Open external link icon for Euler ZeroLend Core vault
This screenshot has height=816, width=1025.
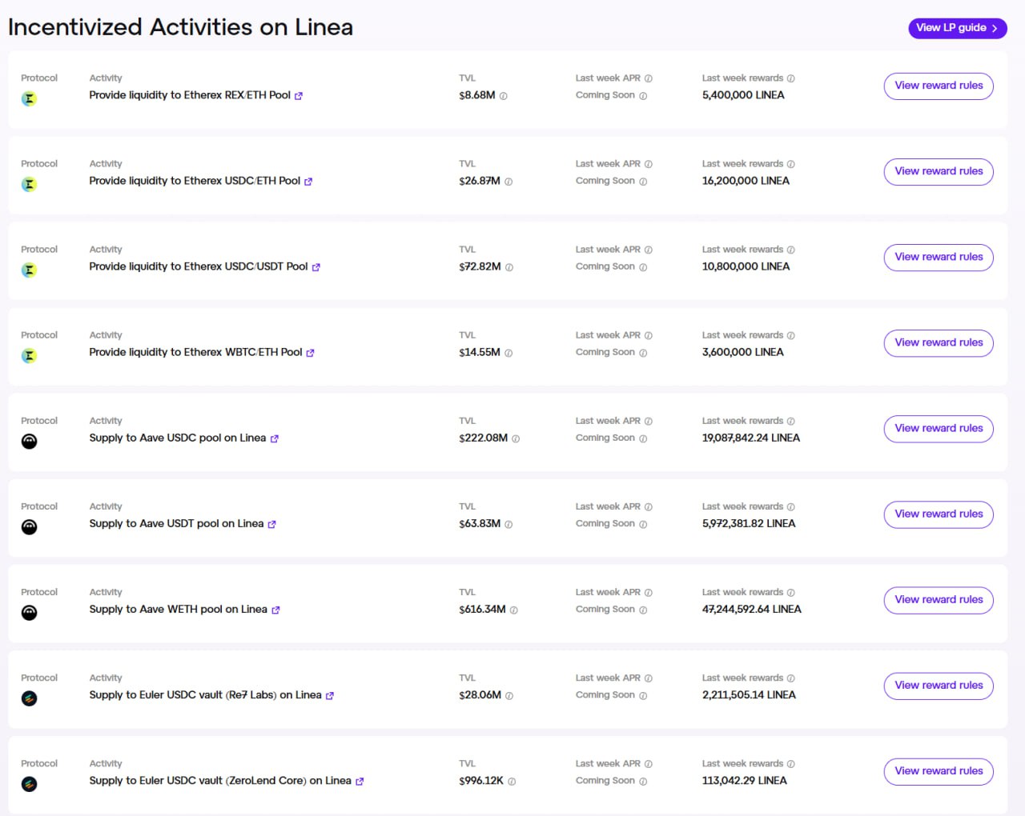[x=360, y=782]
